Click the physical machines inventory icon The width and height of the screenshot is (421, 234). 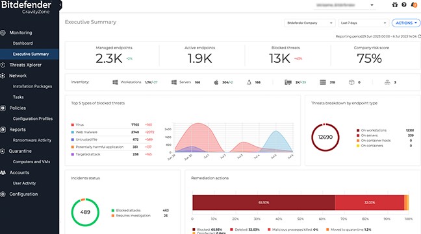click(x=288, y=82)
